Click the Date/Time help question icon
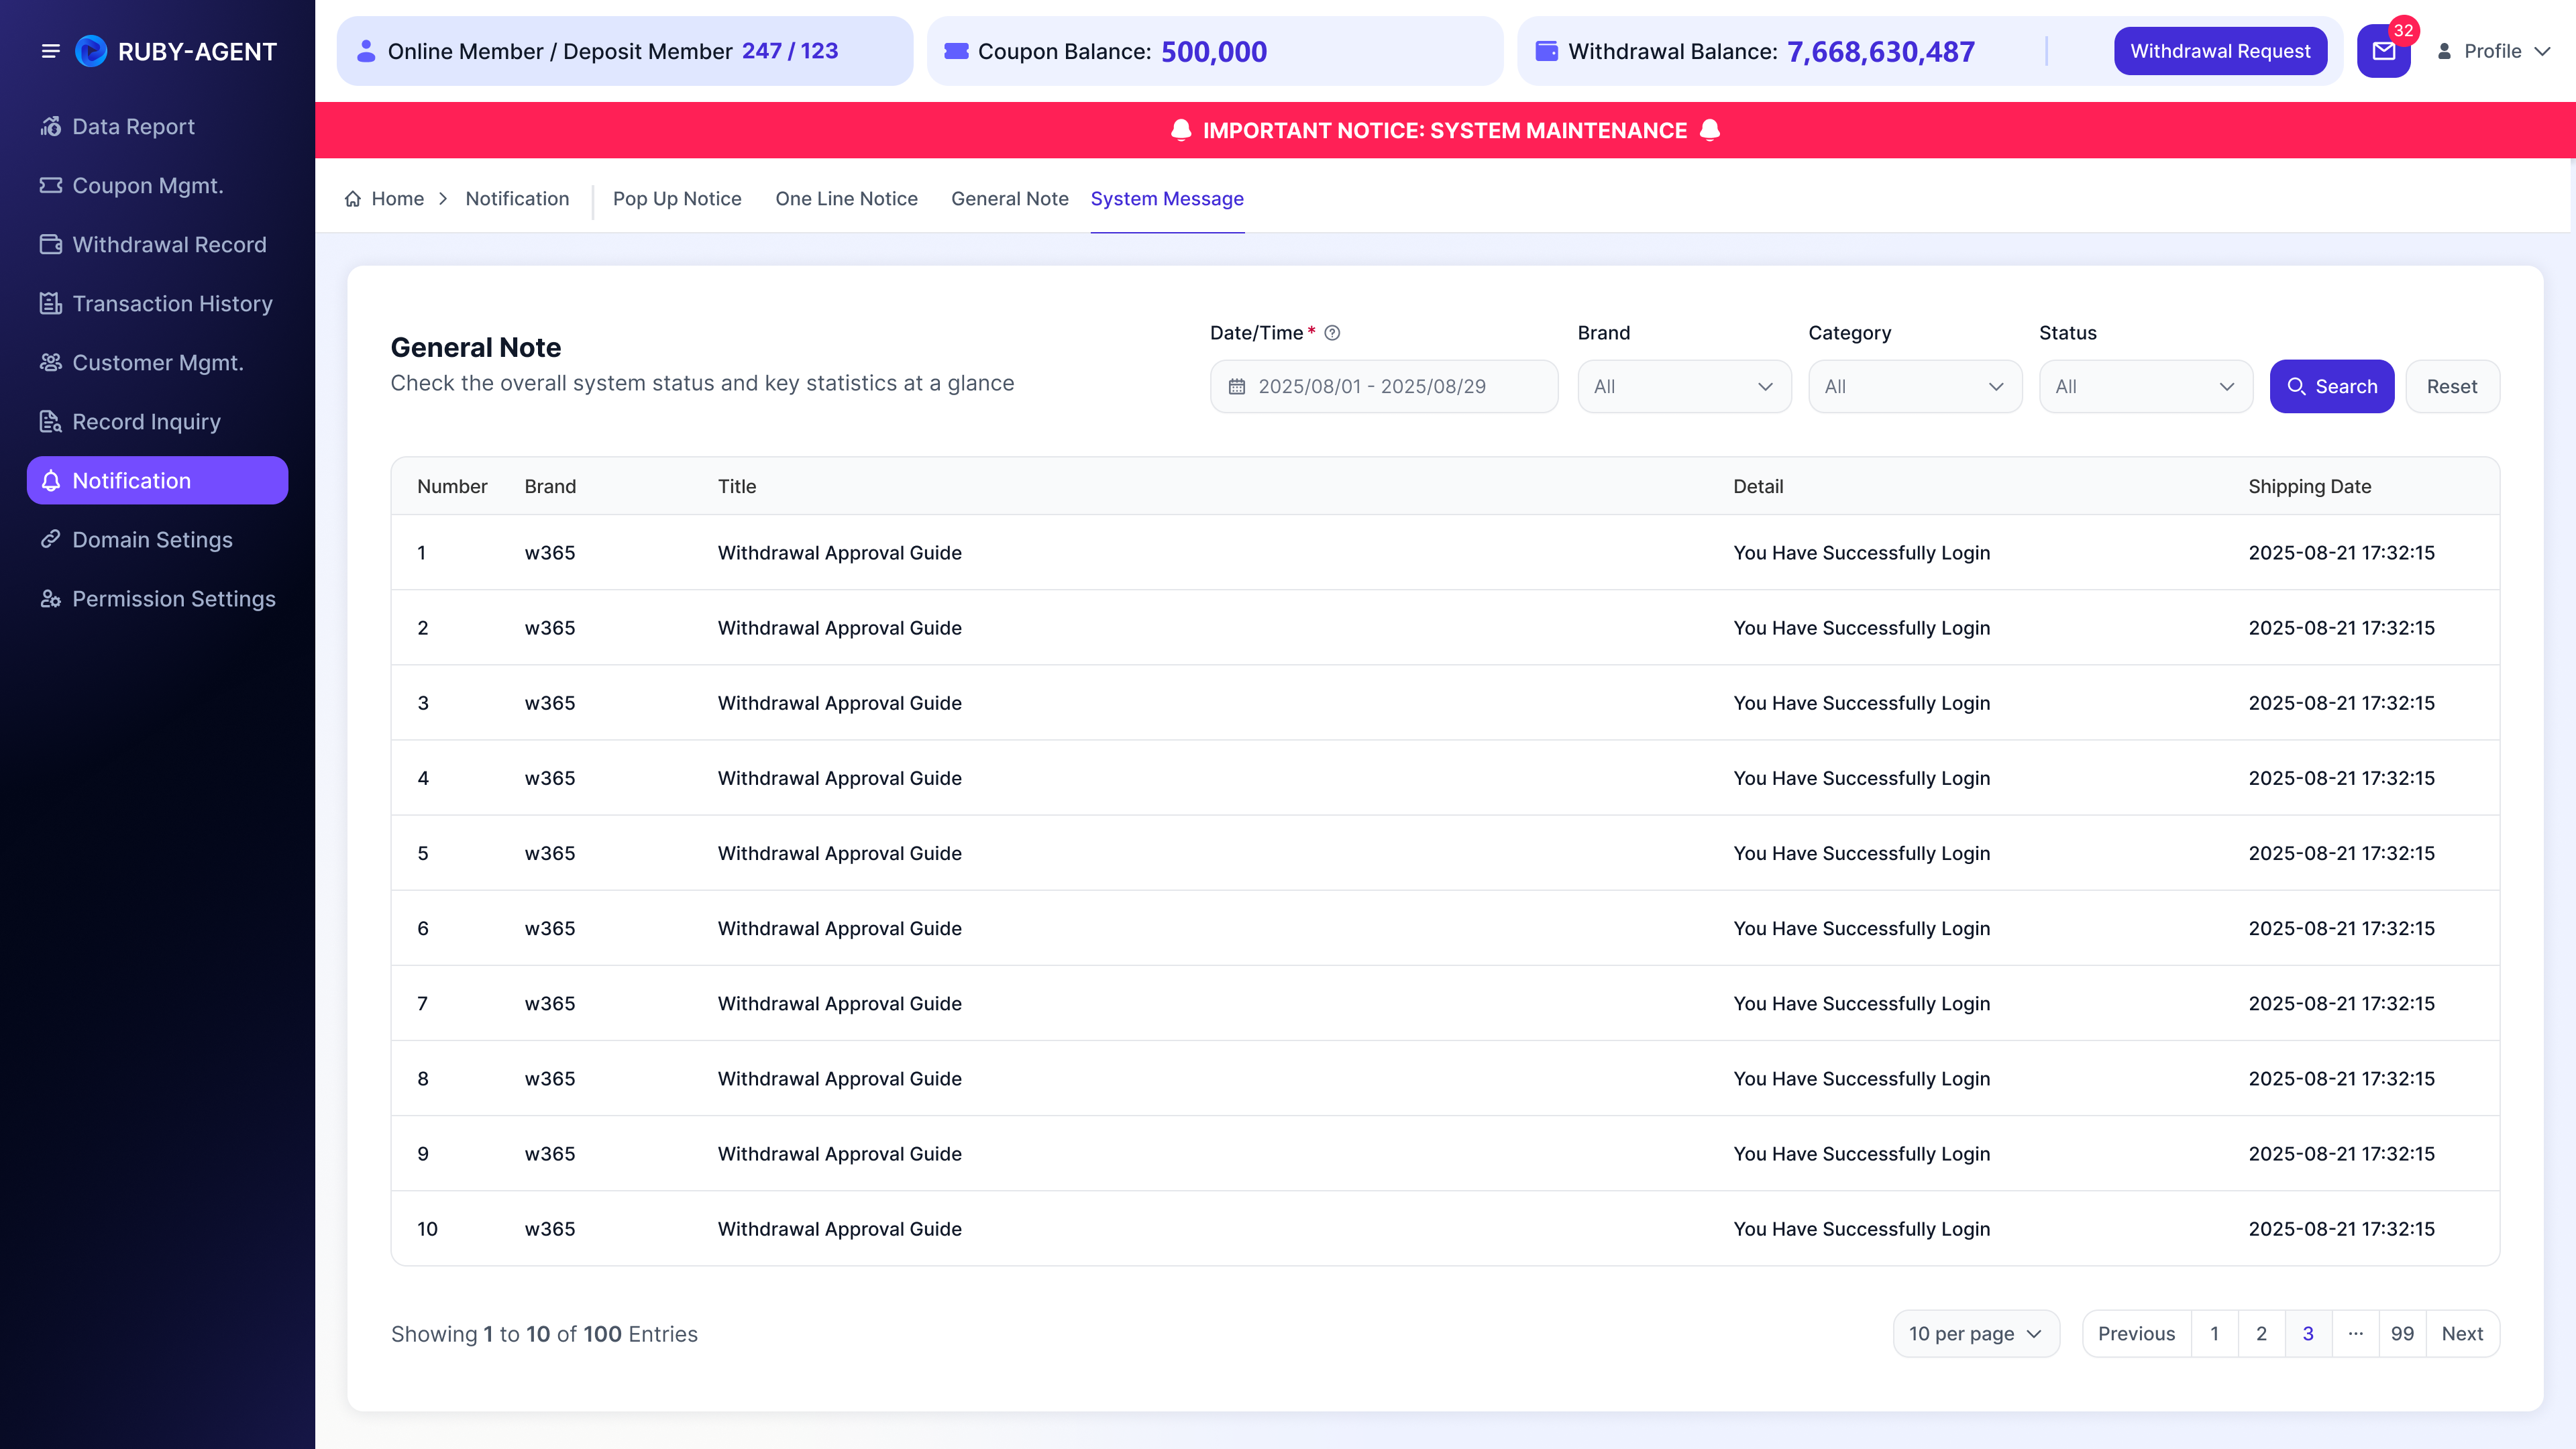The height and width of the screenshot is (1449, 2576). [x=1332, y=333]
